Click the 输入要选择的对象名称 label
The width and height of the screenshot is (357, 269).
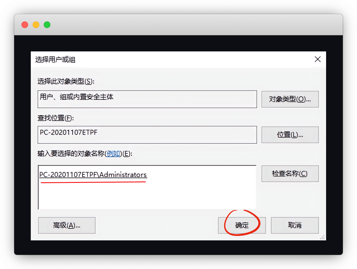(71, 154)
